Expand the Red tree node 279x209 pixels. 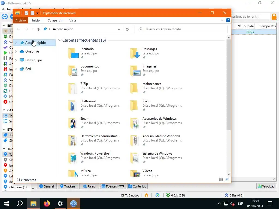coord(16,69)
